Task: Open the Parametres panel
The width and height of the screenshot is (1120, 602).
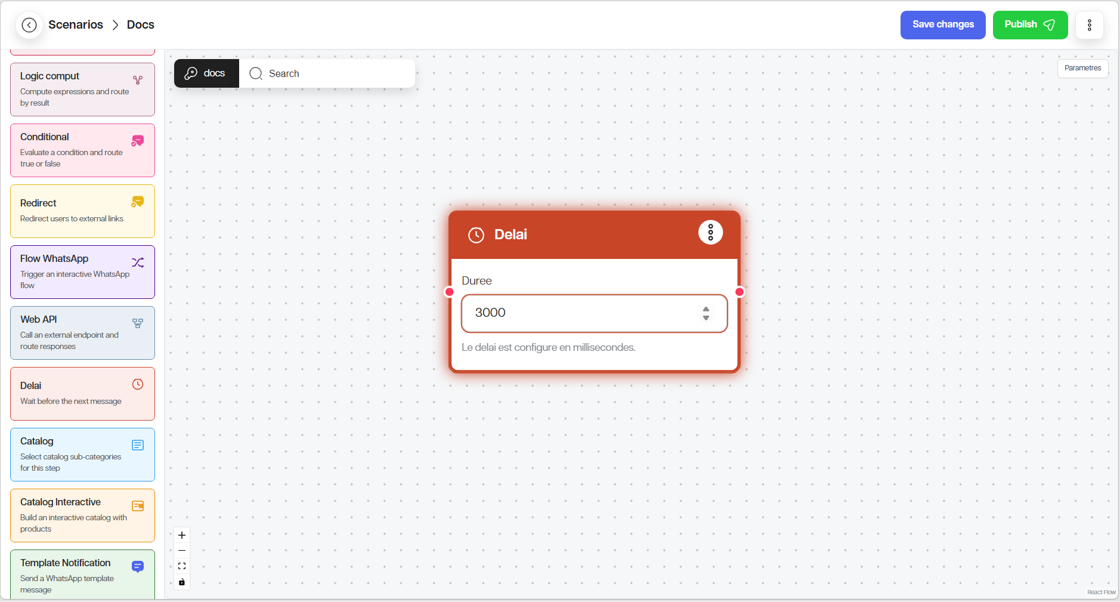Action: pyautogui.click(x=1082, y=68)
